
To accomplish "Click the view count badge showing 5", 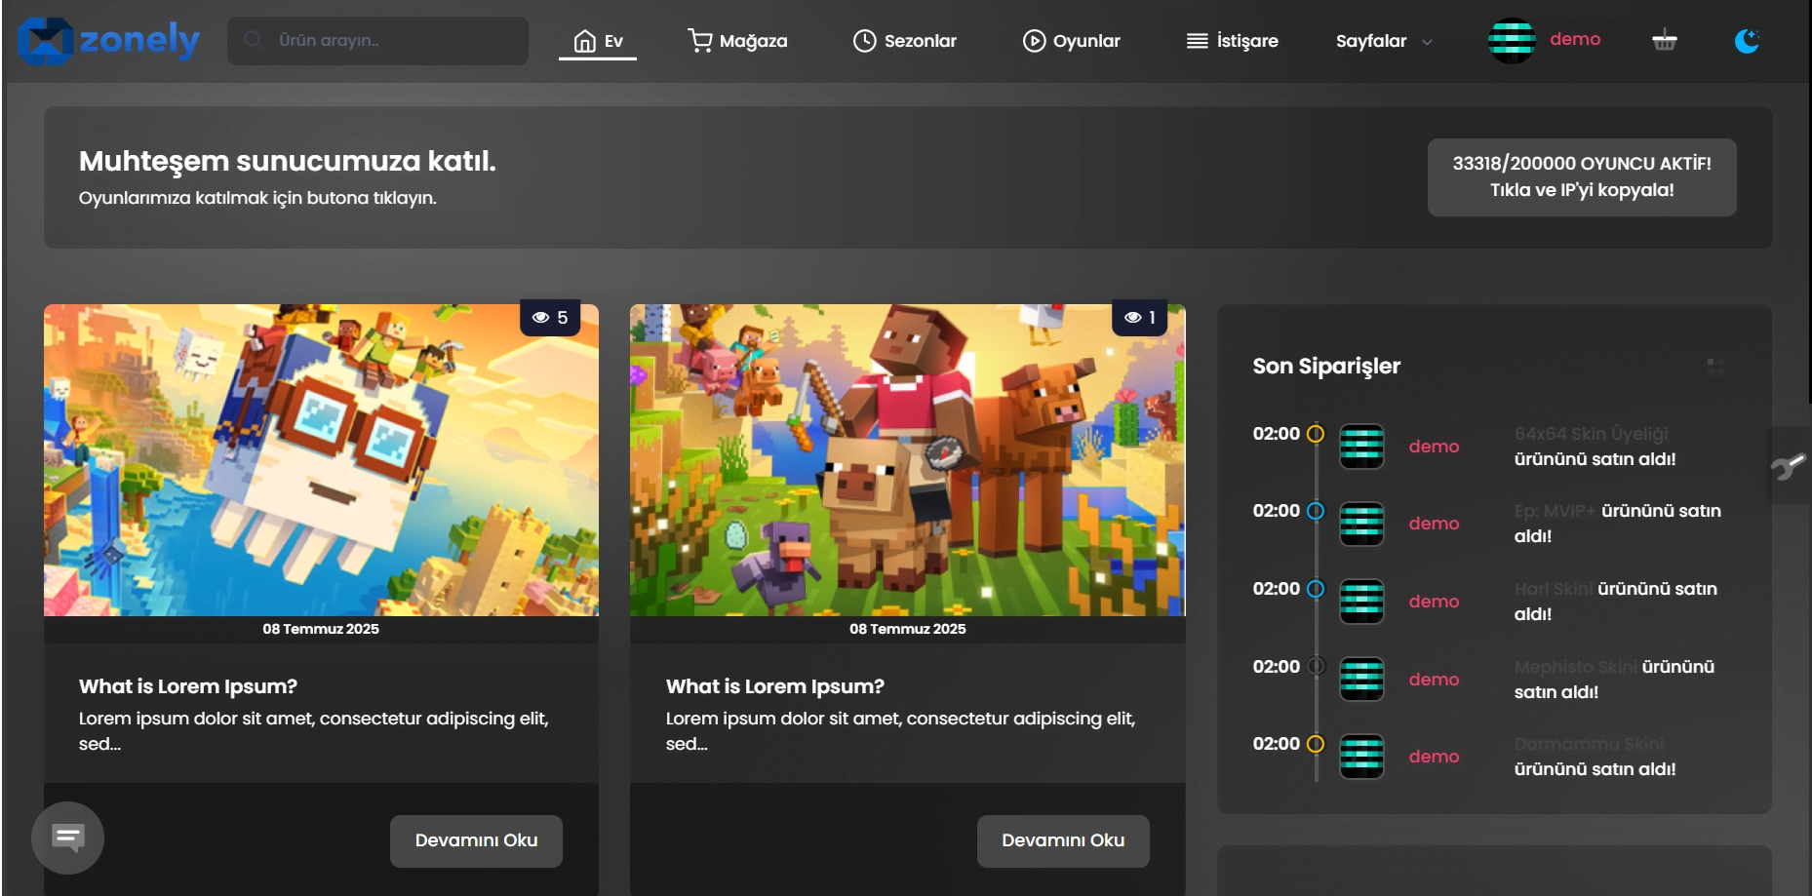I will [550, 318].
